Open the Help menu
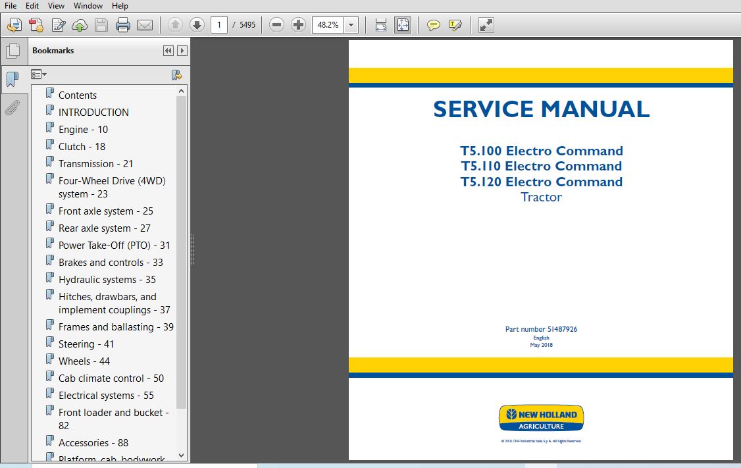Screen dimensions: 741x468 120,6
